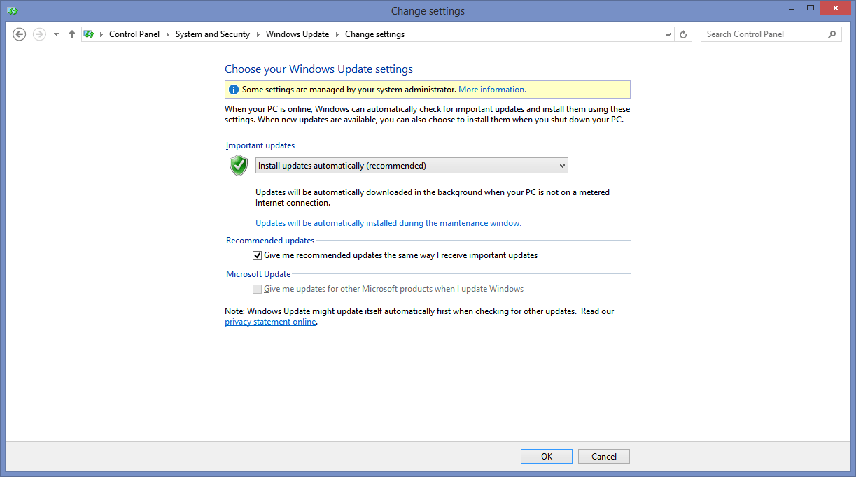The height and width of the screenshot is (477, 856).
Task: Open Install updates automatically dropdown
Action: coord(412,166)
